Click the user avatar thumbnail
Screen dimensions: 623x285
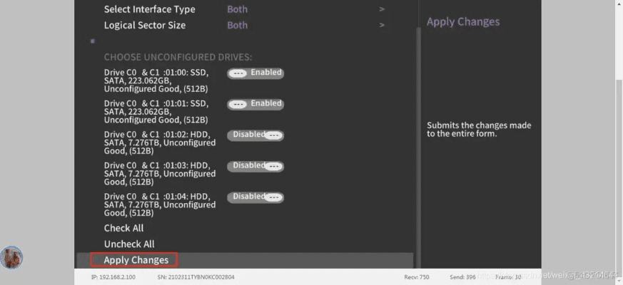coord(11,257)
